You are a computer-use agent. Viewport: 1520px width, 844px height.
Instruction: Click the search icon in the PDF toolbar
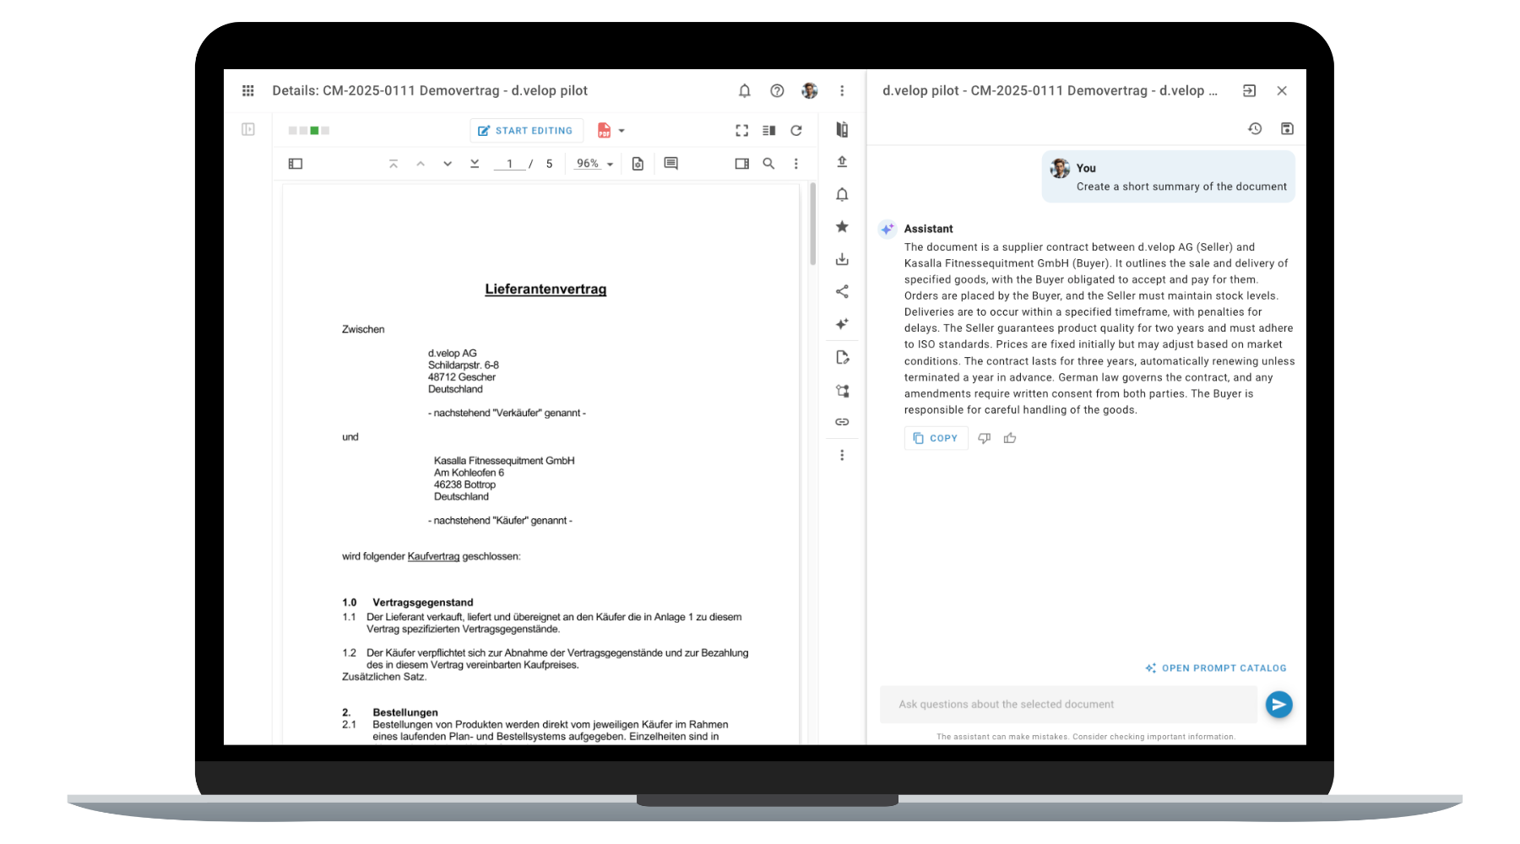[768, 164]
